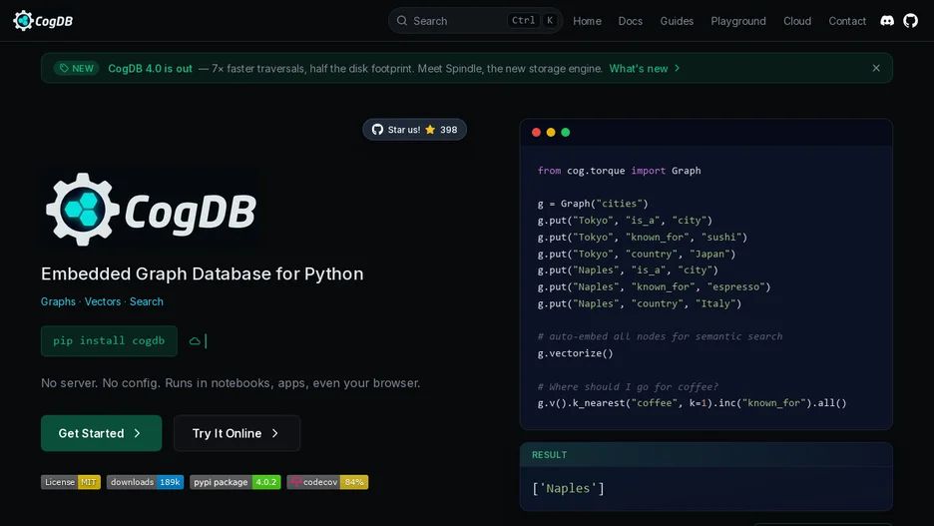Open the Vectors link
The width and height of the screenshot is (934, 526).
103,301
